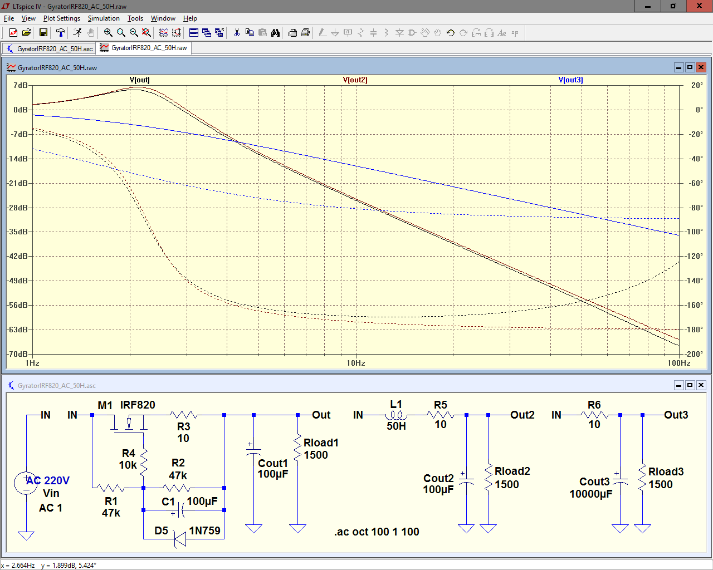Screen dimensions: 713x570
Task: Tile windows using the Tile Horizontally icon
Action: pos(193,33)
